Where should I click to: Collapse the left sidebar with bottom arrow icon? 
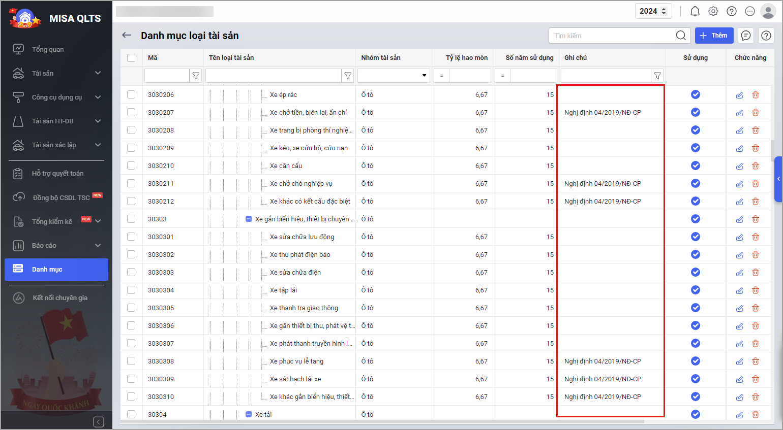(99, 422)
